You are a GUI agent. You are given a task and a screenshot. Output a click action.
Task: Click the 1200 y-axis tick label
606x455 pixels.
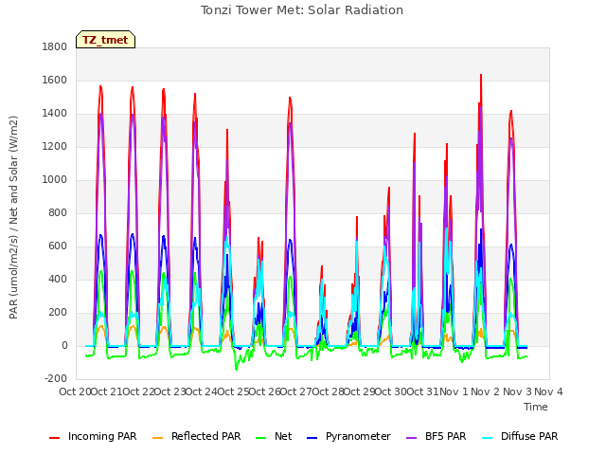tap(55, 147)
